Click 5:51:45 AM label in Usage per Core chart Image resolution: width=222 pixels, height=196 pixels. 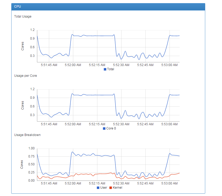49,124
